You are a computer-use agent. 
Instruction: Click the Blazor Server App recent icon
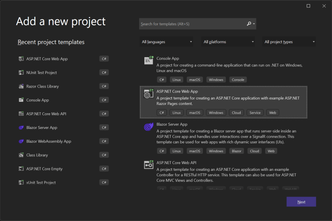(x=21, y=128)
